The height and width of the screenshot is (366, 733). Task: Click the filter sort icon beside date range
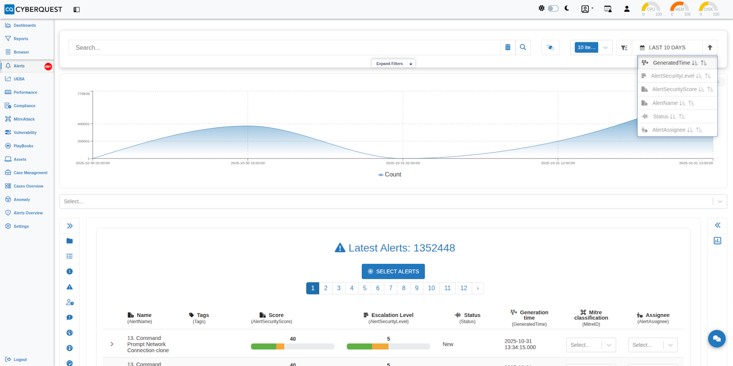624,48
